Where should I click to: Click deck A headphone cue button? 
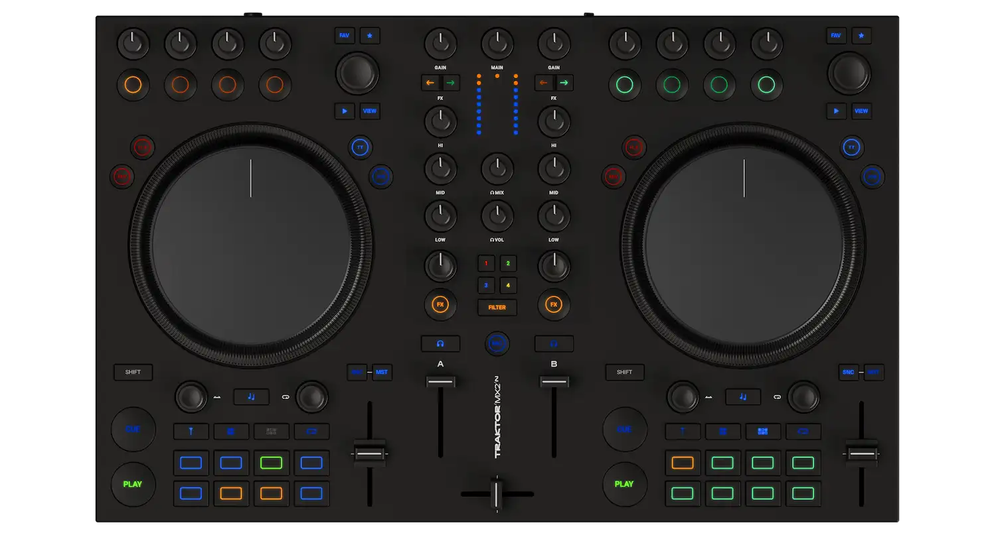[440, 343]
